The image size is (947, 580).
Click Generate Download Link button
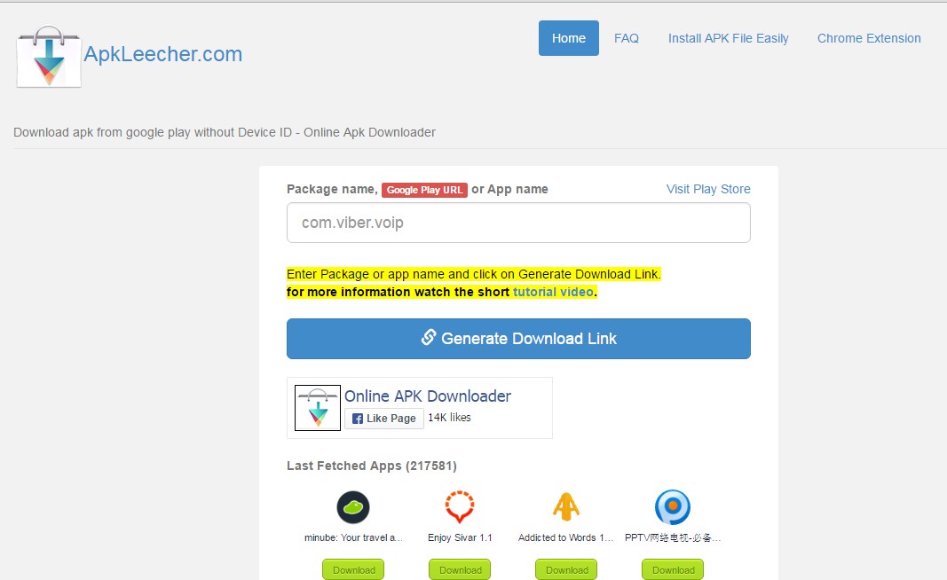point(519,339)
